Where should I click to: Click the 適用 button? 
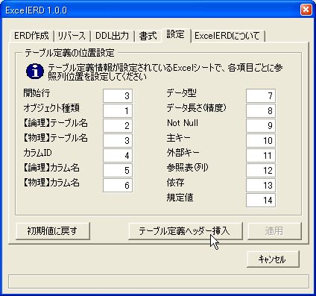274,231
